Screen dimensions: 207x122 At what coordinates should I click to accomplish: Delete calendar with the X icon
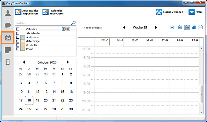[68, 29]
